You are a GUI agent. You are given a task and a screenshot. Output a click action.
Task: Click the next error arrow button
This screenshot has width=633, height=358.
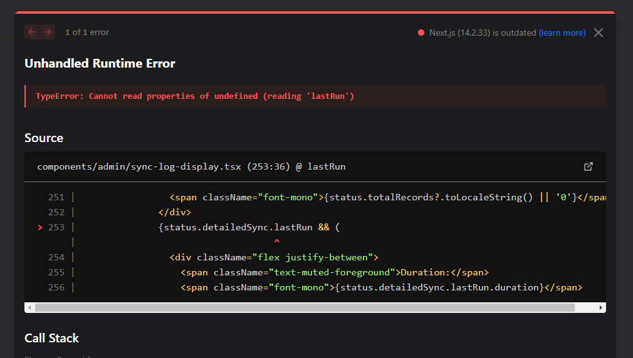tap(48, 32)
